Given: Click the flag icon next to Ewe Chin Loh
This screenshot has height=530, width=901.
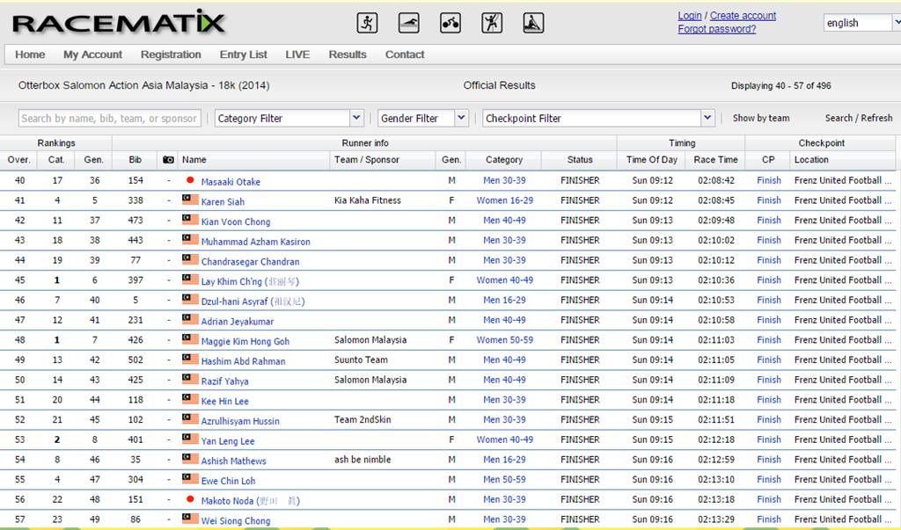Looking at the screenshot, I should tap(190, 478).
